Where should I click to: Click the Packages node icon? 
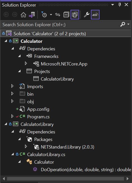(x=30, y=139)
